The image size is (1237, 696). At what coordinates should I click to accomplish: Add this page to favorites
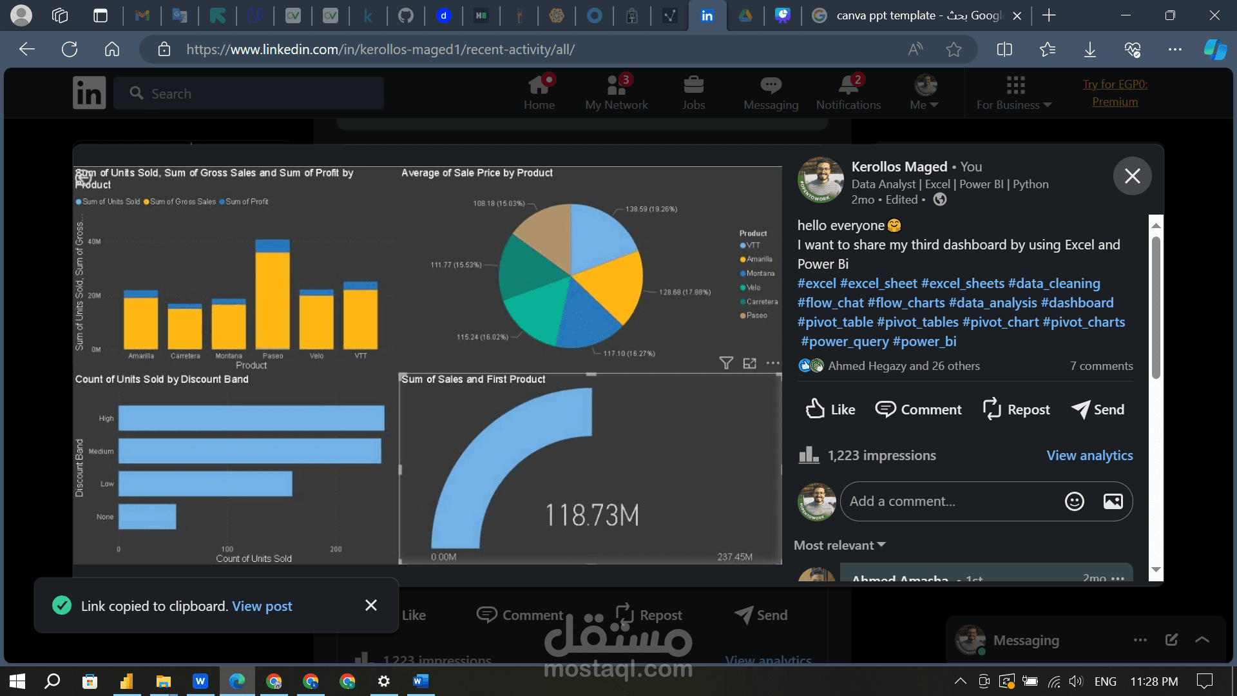tap(954, 49)
